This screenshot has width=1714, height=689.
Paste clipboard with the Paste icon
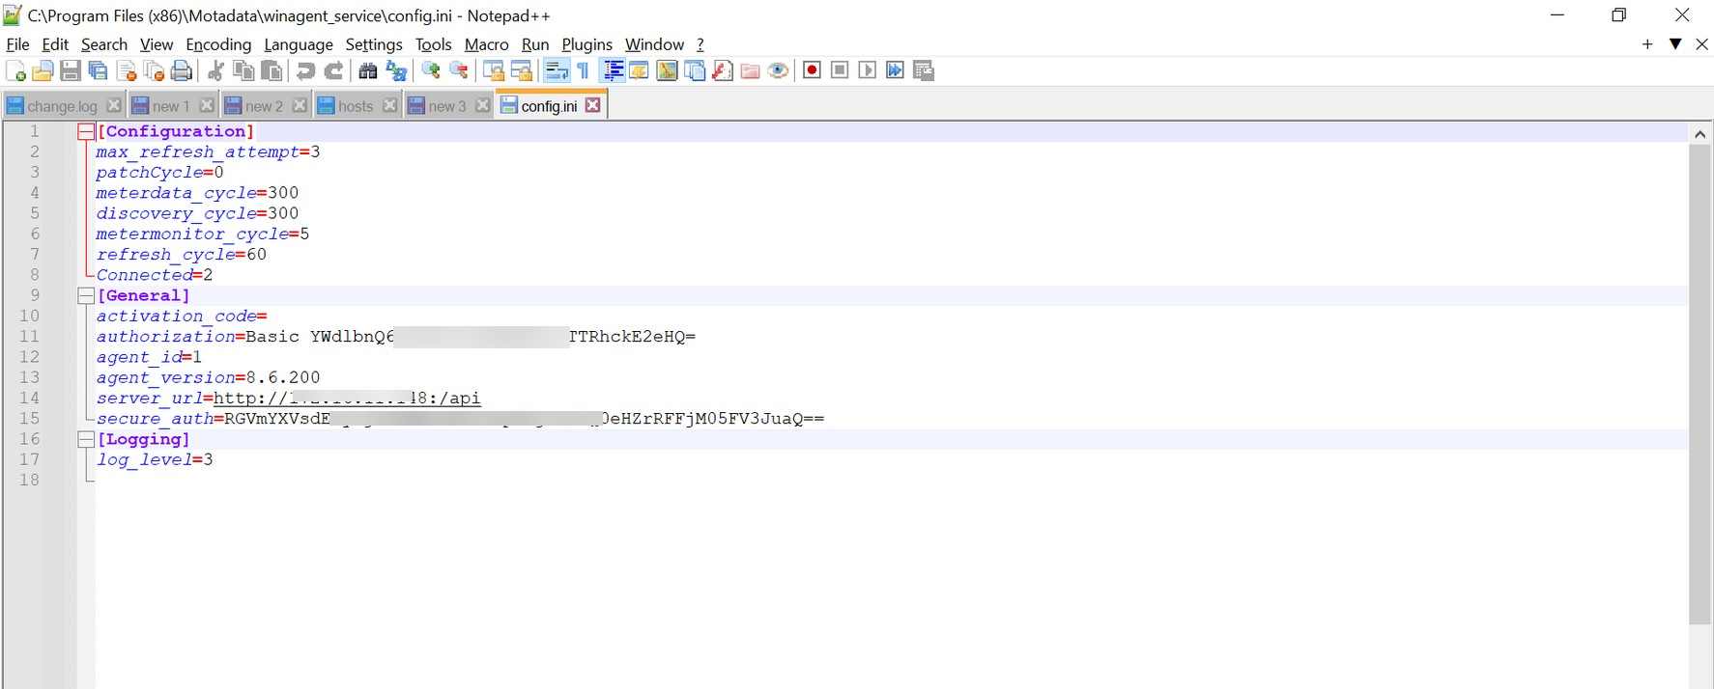pyautogui.click(x=271, y=70)
